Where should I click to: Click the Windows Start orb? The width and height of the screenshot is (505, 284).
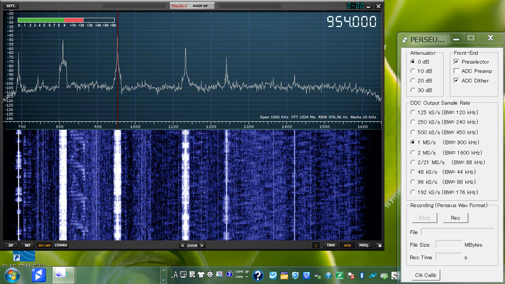pyautogui.click(x=11, y=275)
